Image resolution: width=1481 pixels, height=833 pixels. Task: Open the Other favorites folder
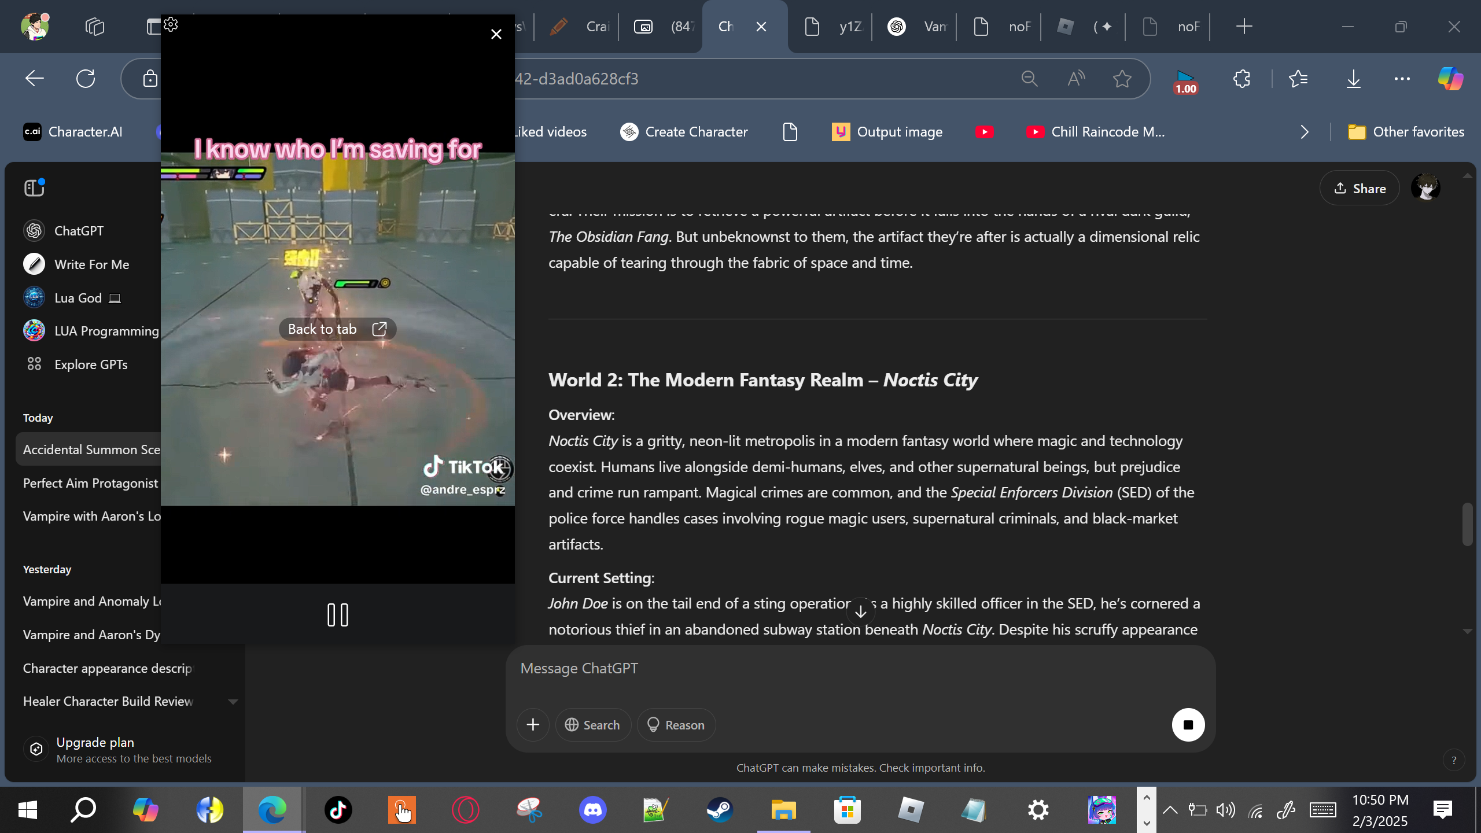click(x=1406, y=132)
